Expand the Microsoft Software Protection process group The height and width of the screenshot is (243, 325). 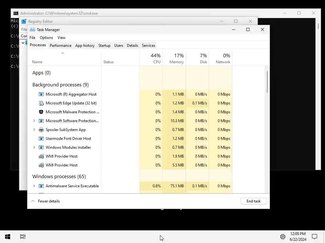pyautogui.click(x=34, y=121)
